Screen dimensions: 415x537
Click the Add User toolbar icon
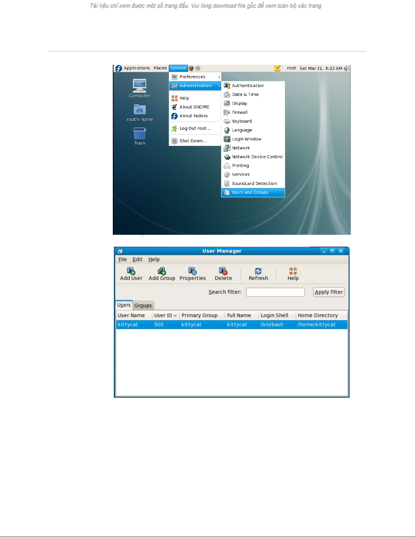point(131,274)
